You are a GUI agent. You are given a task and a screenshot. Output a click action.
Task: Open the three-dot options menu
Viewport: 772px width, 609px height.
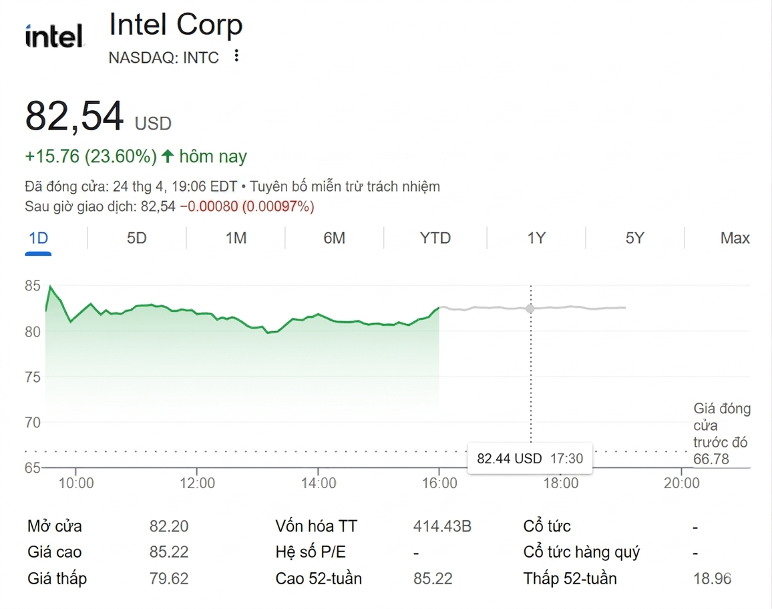[236, 57]
